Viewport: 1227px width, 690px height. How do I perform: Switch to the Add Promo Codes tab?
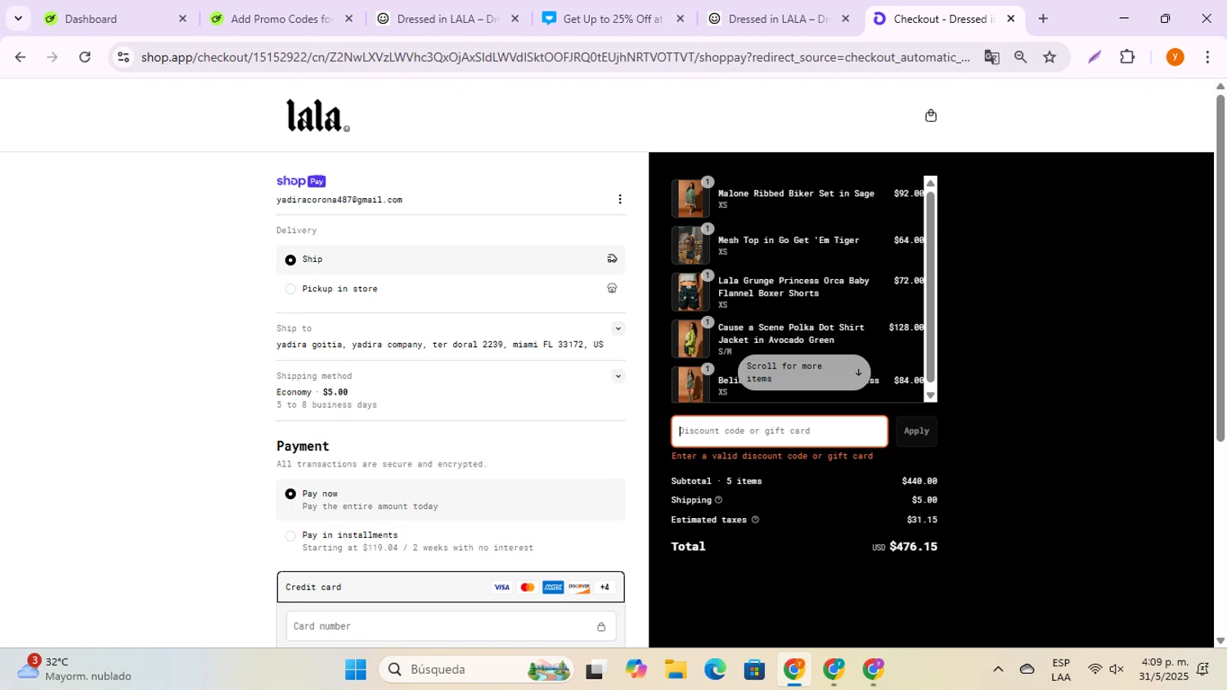(x=281, y=19)
